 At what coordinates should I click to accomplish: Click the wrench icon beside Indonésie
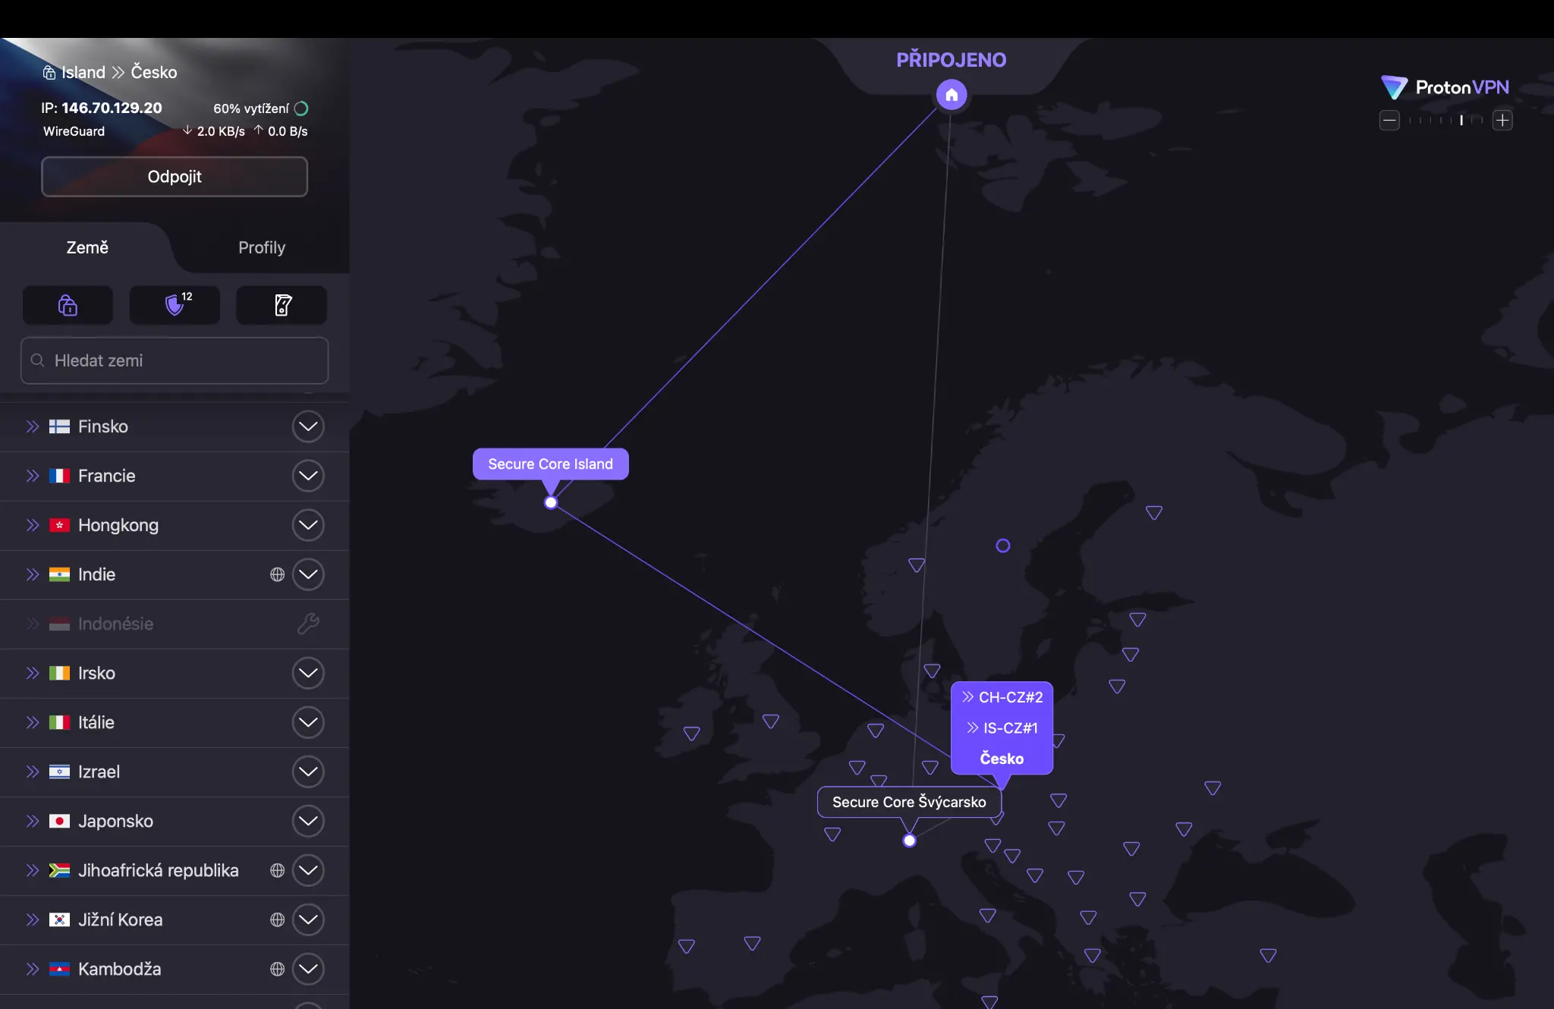click(x=307, y=624)
